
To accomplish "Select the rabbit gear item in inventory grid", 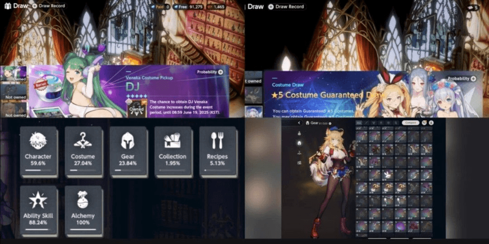I will (x=387, y=175).
